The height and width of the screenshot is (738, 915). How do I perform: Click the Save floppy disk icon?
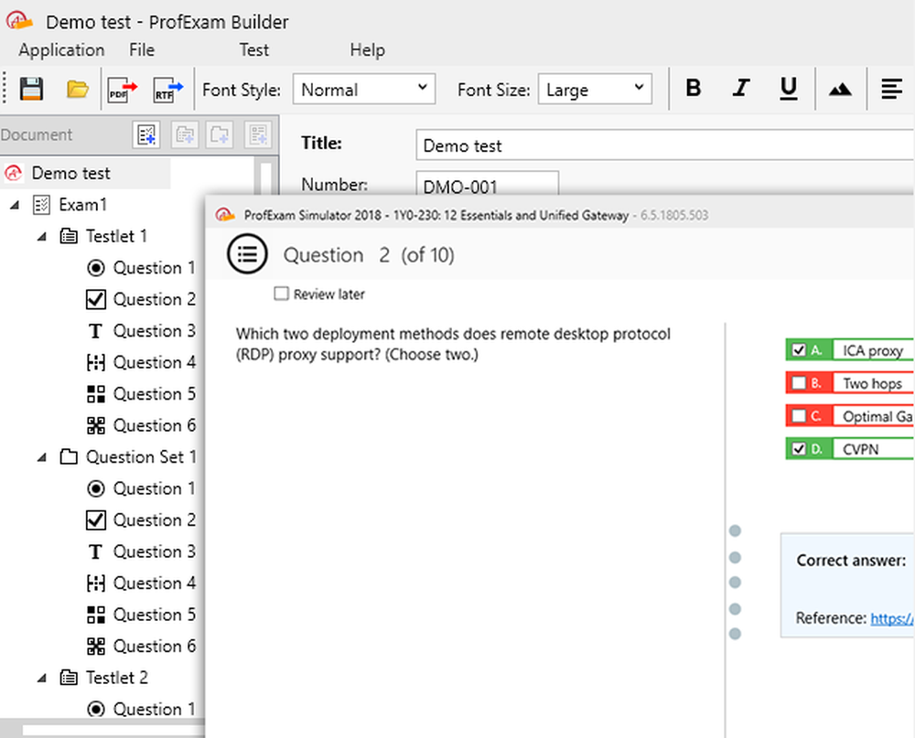[x=31, y=90]
